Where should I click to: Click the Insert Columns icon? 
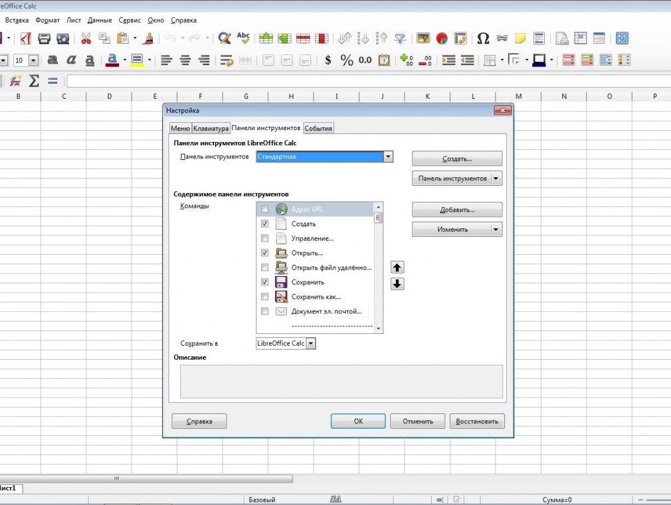[x=284, y=38]
